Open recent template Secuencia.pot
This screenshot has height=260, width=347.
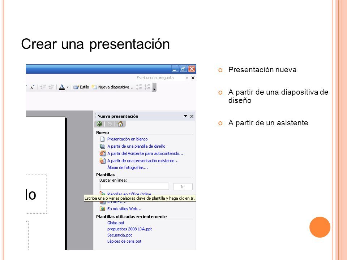(120, 235)
